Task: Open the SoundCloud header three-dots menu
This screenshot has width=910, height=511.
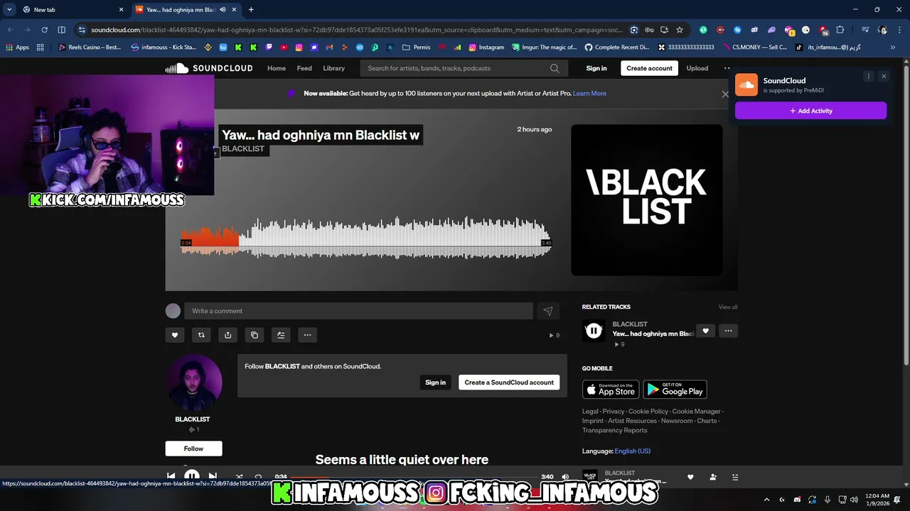Action: [x=727, y=68]
